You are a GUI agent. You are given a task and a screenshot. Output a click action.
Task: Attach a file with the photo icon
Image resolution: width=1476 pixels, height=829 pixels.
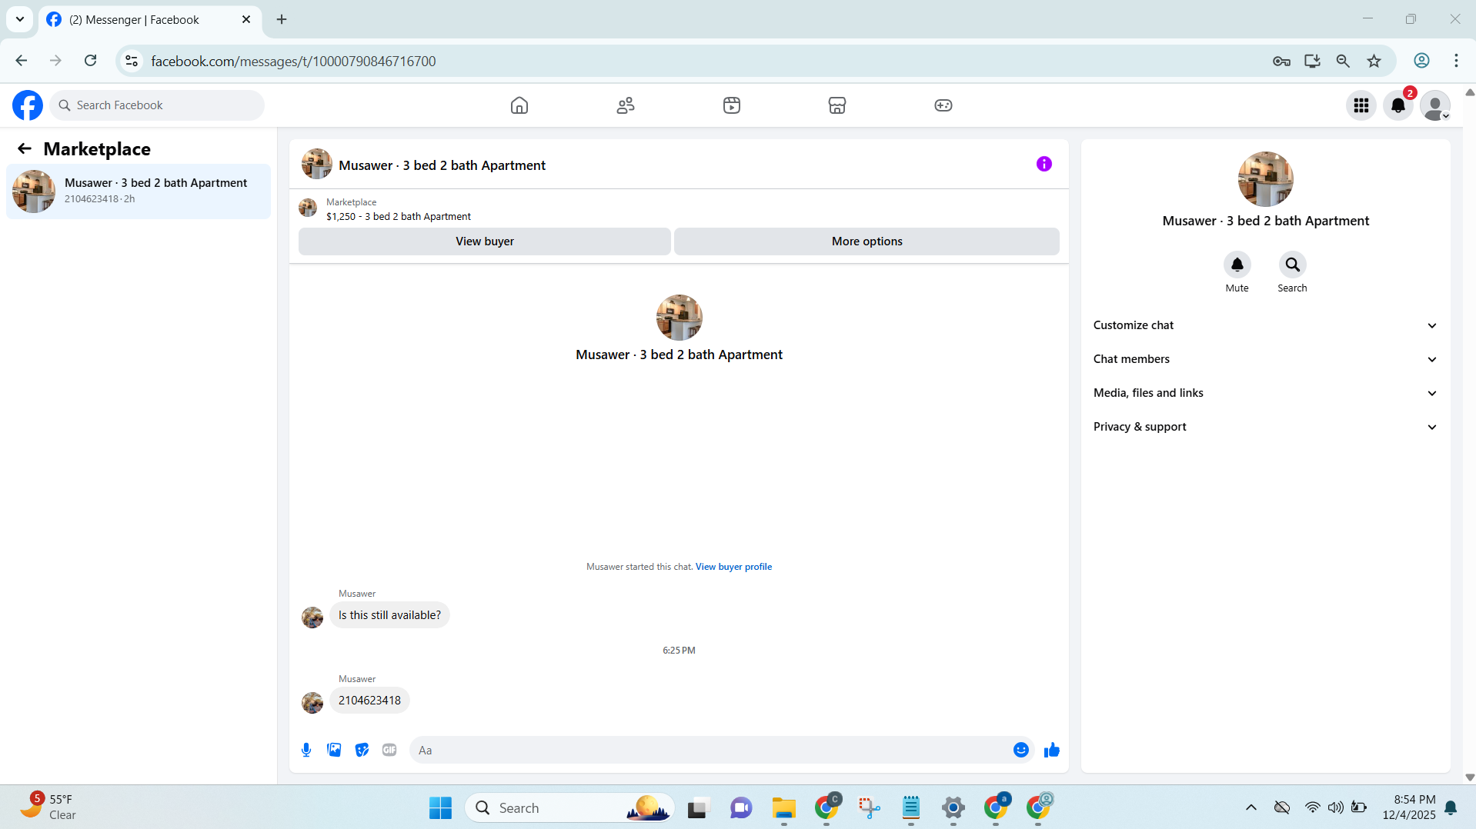[334, 750]
